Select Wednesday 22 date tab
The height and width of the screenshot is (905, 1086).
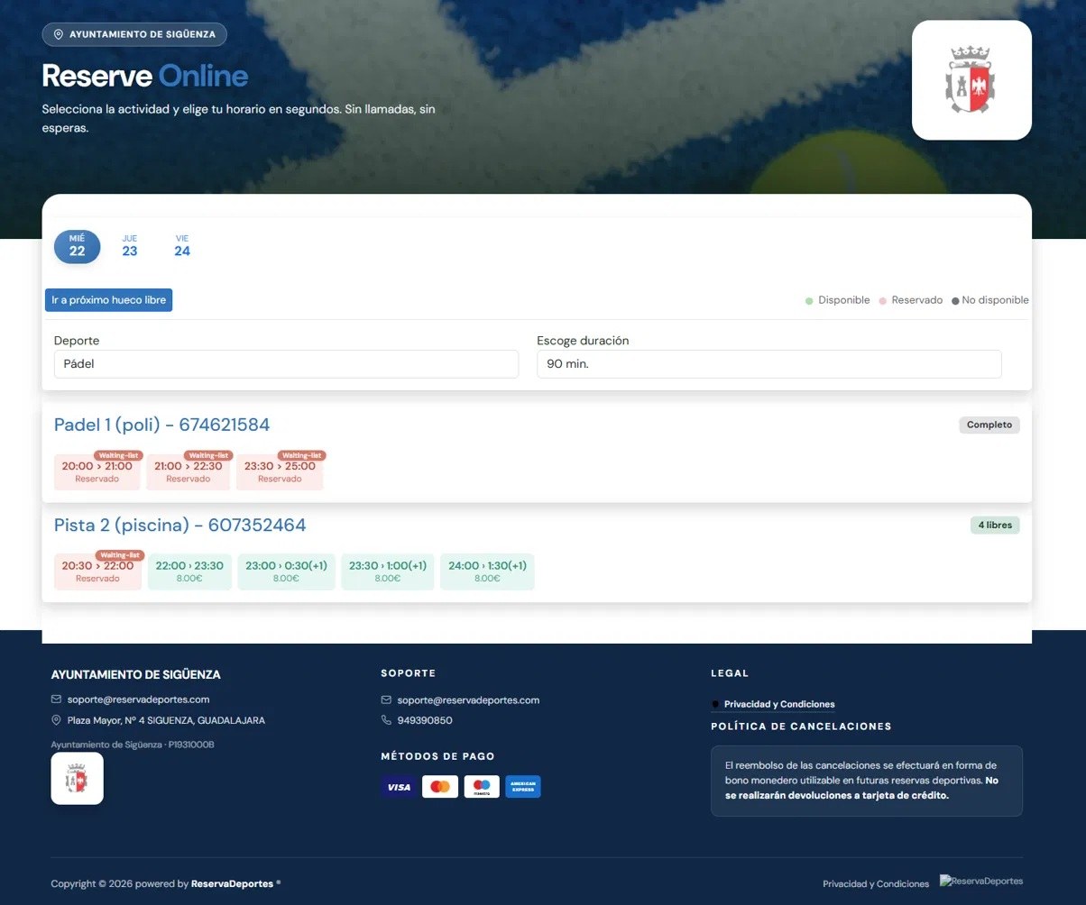77,246
